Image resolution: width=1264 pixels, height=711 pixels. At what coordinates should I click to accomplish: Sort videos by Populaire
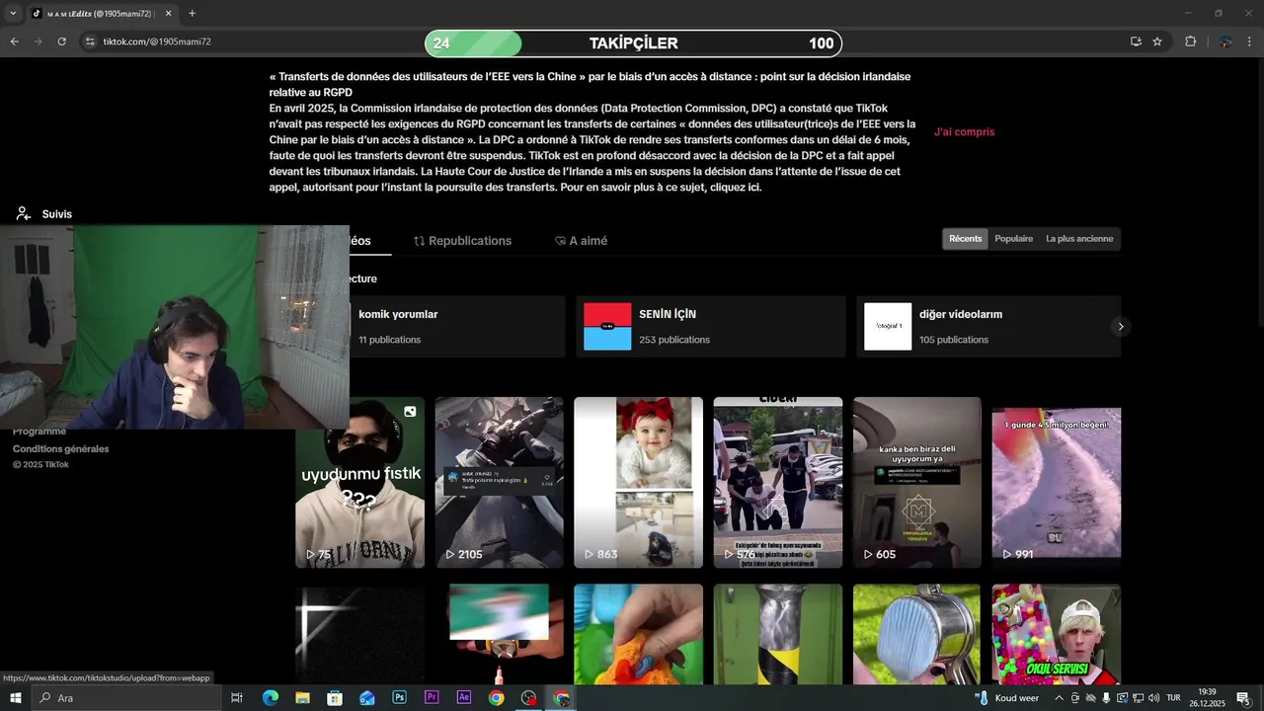[x=1013, y=239]
